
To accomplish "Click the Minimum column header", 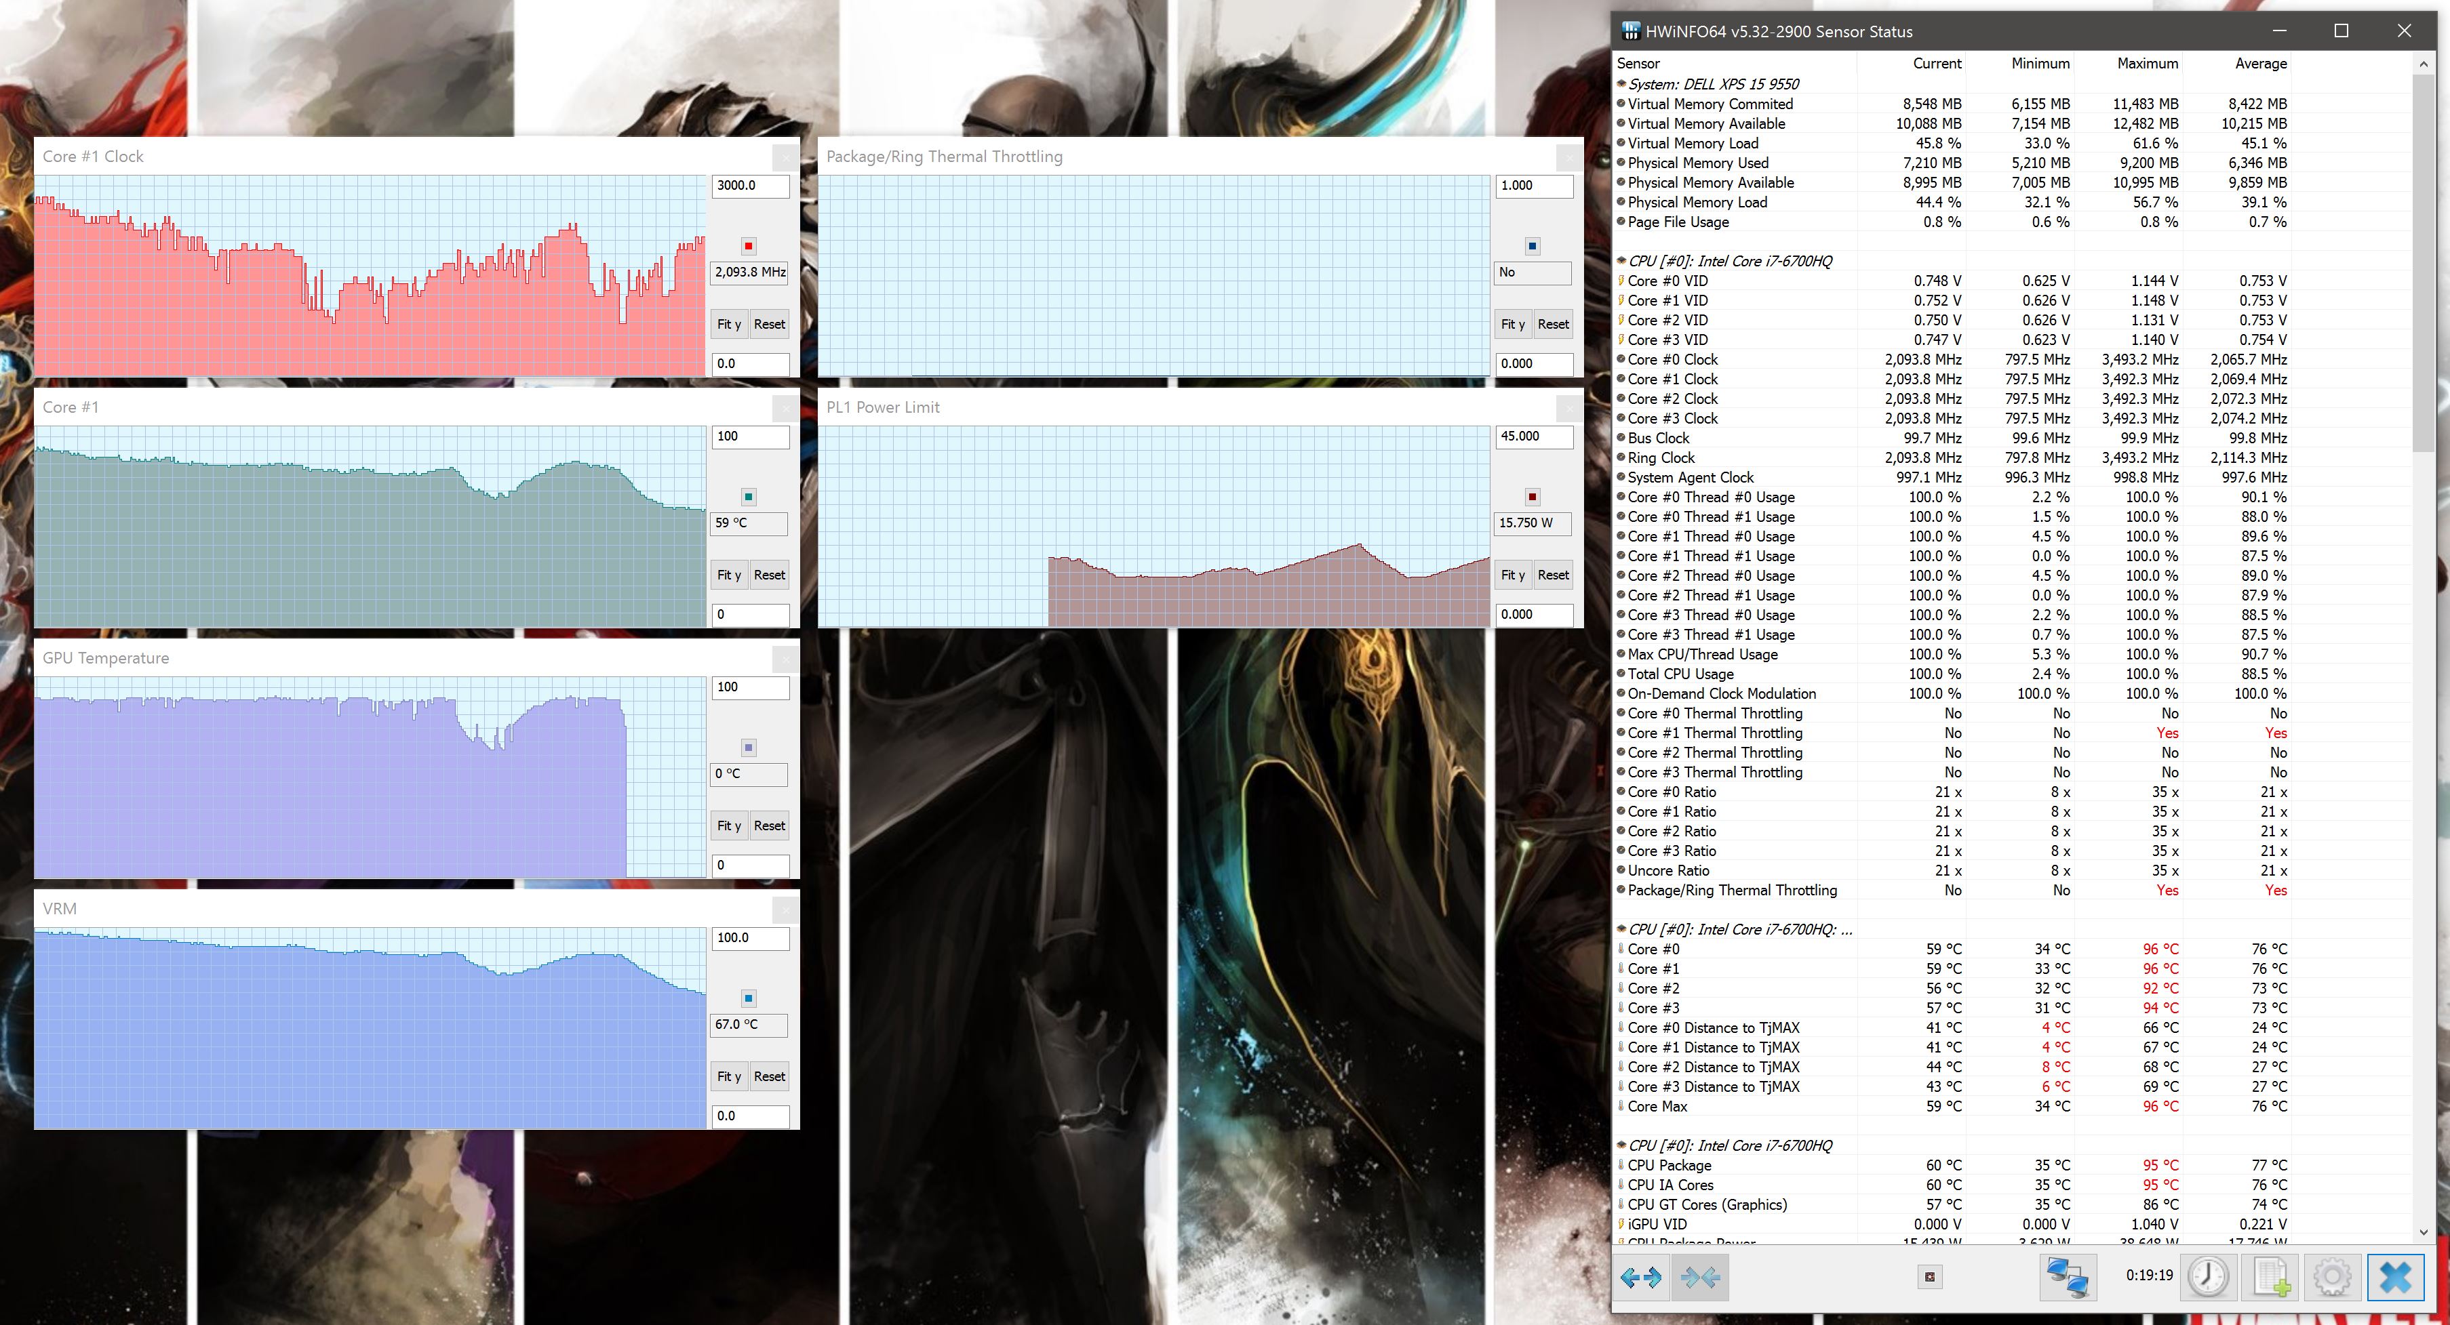I will [x=2019, y=63].
